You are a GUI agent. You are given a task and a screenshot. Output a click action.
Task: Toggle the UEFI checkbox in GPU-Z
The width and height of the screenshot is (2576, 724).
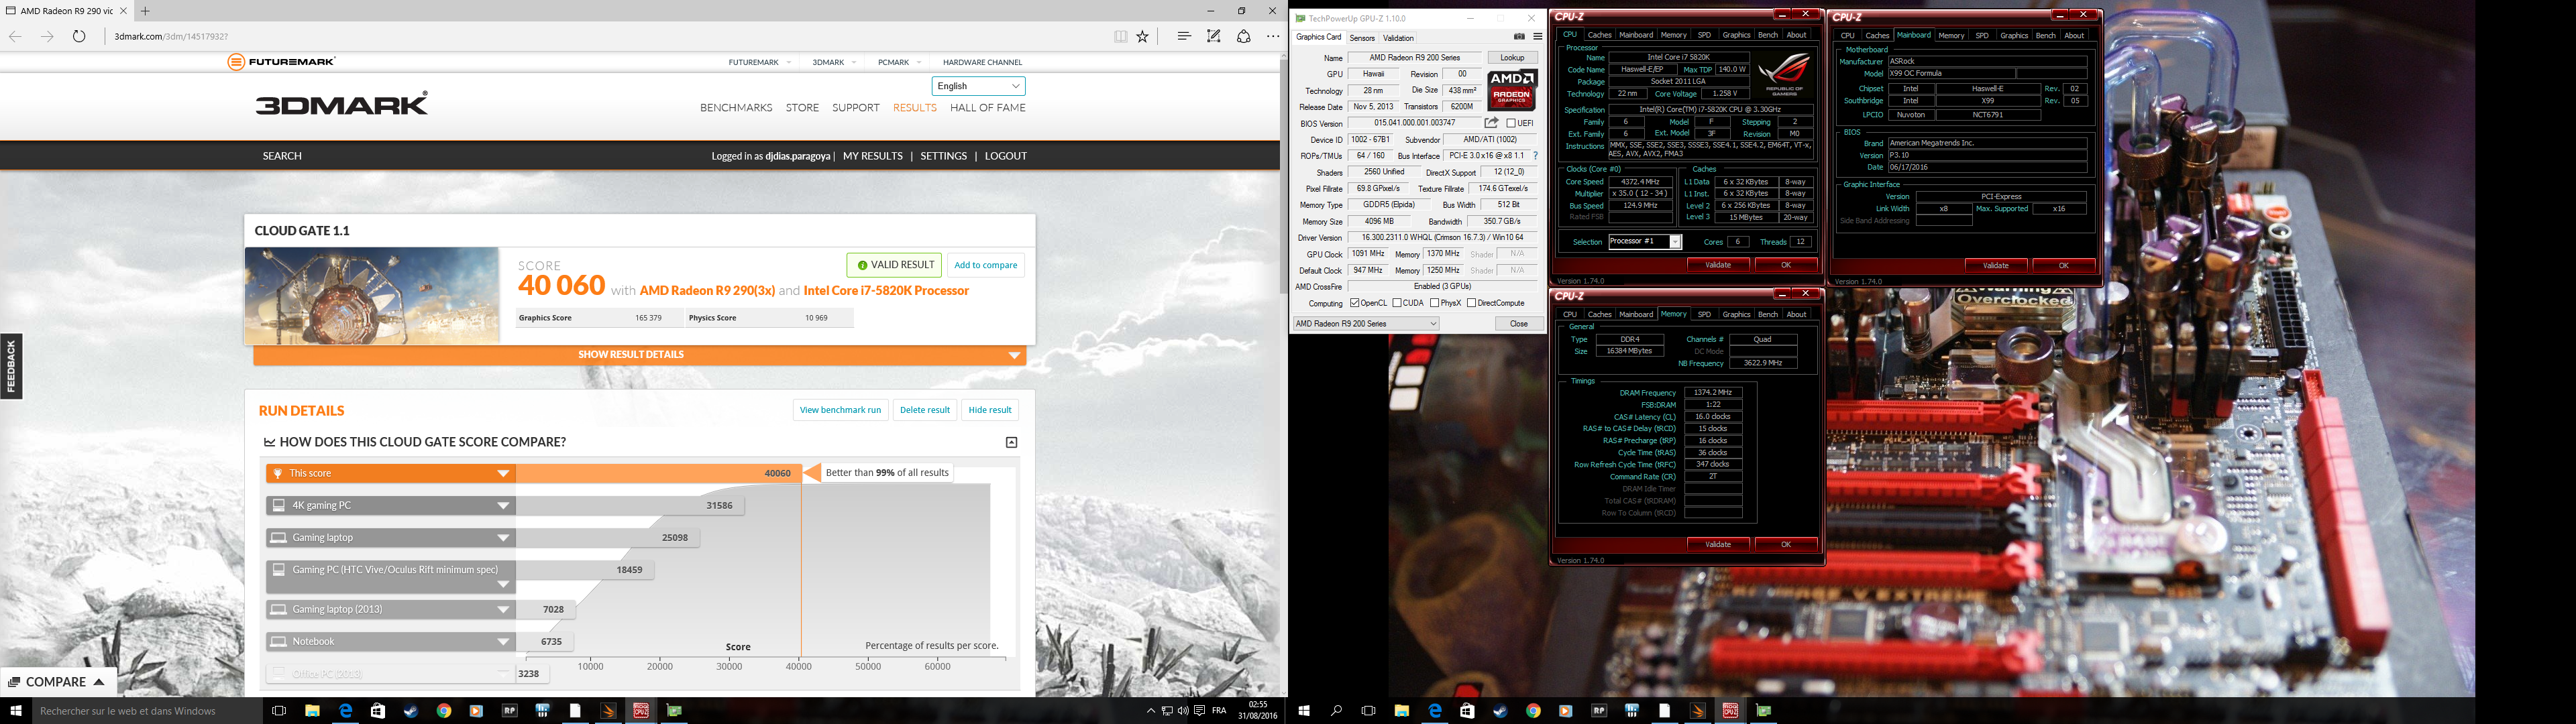point(1511,123)
